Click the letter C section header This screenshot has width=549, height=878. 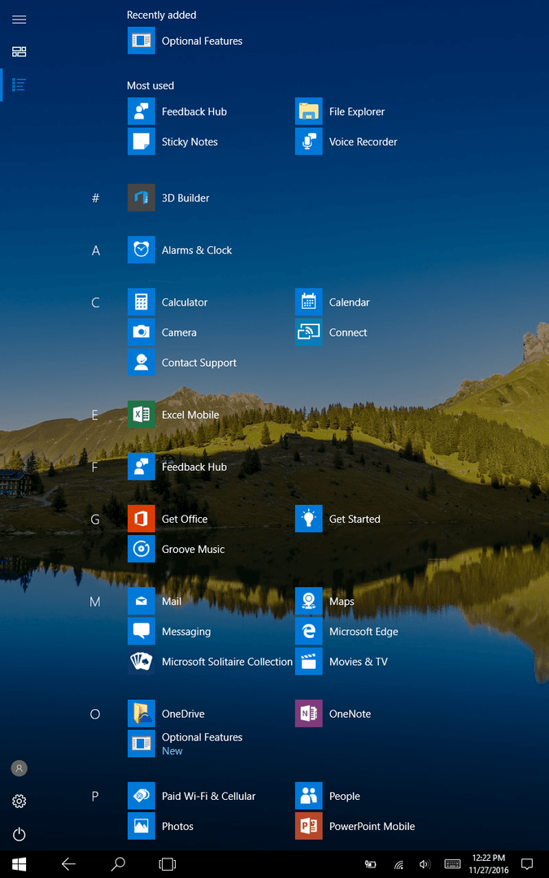(x=96, y=303)
